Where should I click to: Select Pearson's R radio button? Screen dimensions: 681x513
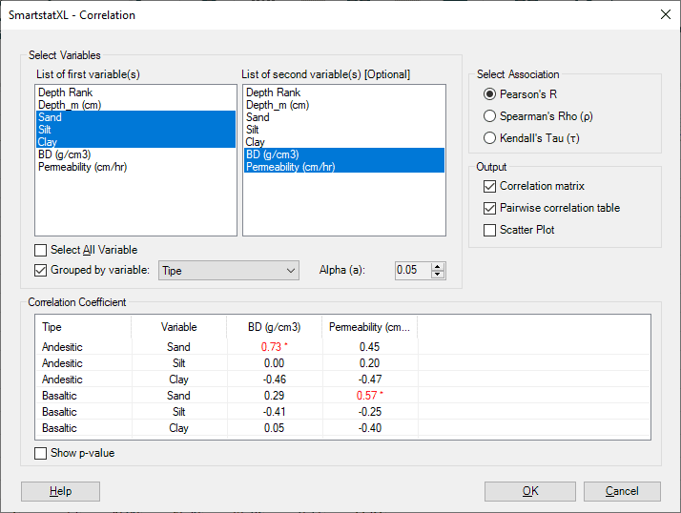[490, 94]
